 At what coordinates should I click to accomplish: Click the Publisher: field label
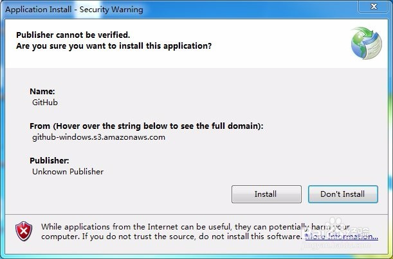click(49, 161)
